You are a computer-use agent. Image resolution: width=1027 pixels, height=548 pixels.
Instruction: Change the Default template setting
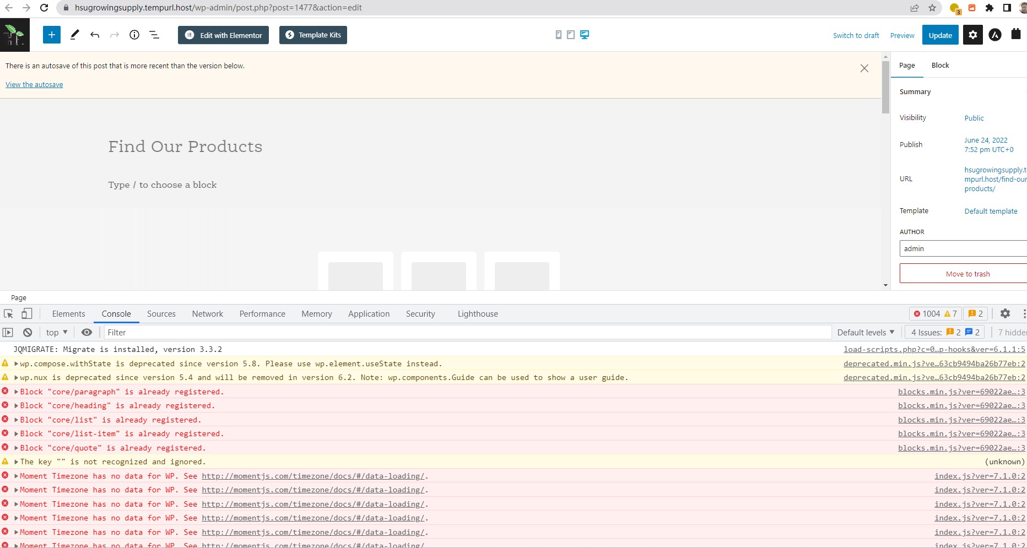point(991,211)
